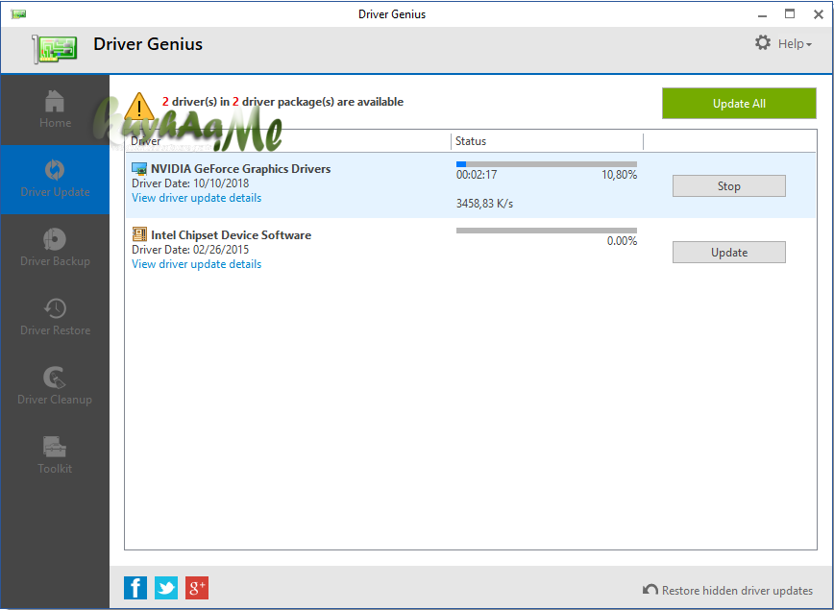The width and height of the screenshot is (834, 610).
Task: Click the Update All button
Action: click(x=739, y=103)
